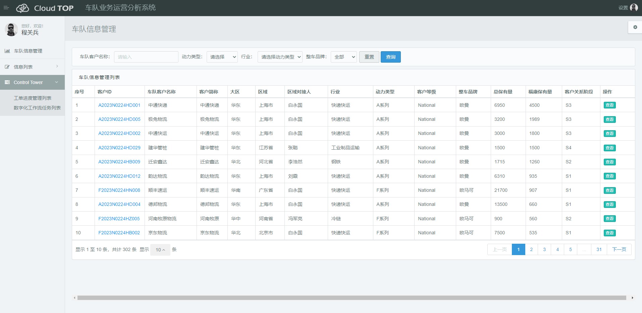Open the user avatar in top bar
The width and height of the screenshot is (642, 313).
[634, 8]
